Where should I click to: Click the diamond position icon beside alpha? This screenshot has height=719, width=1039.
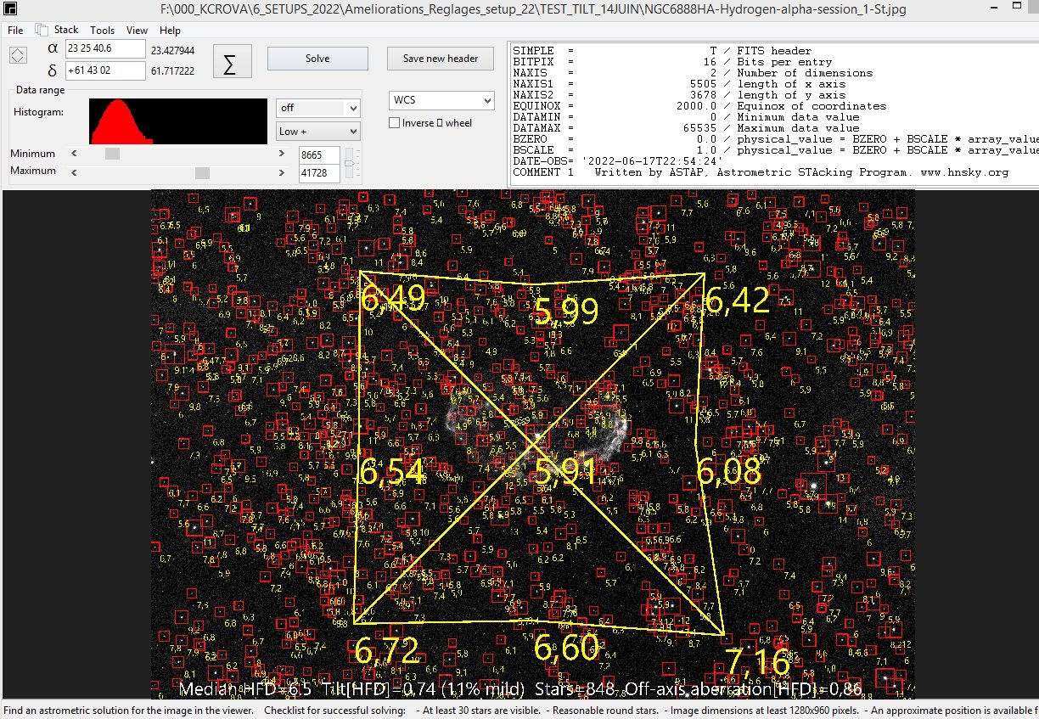pos(18,53)
